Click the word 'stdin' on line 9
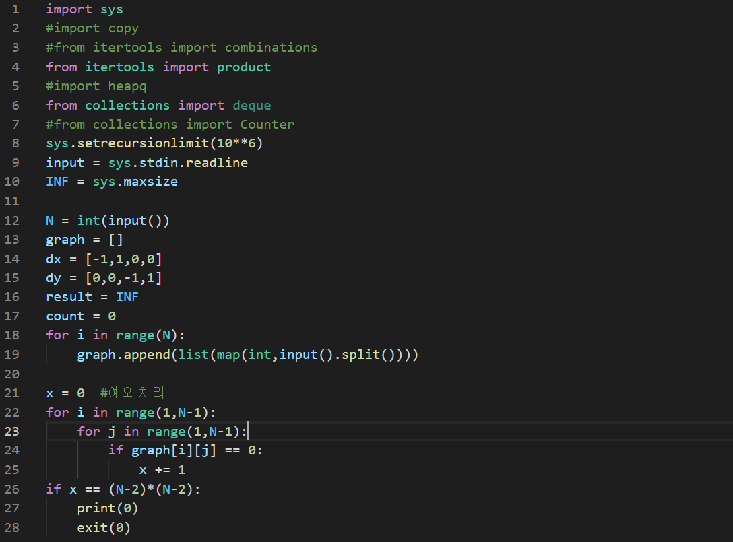This screenshot has width=733, height=542. click(158, 163)
